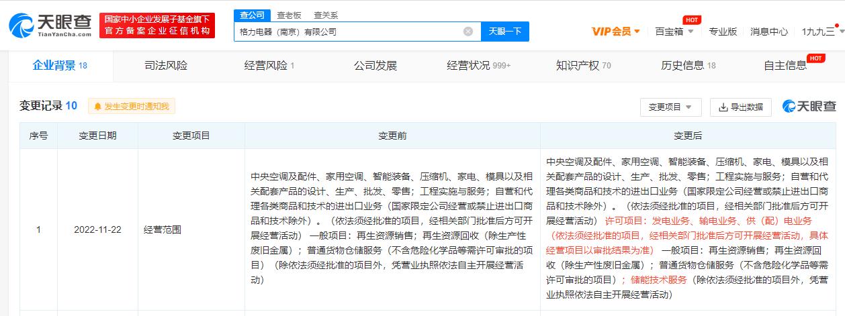Image resolution: width=845 pixels, height=316 pixels.
Task: Select the 查关系 search tab
Action: 326,15
